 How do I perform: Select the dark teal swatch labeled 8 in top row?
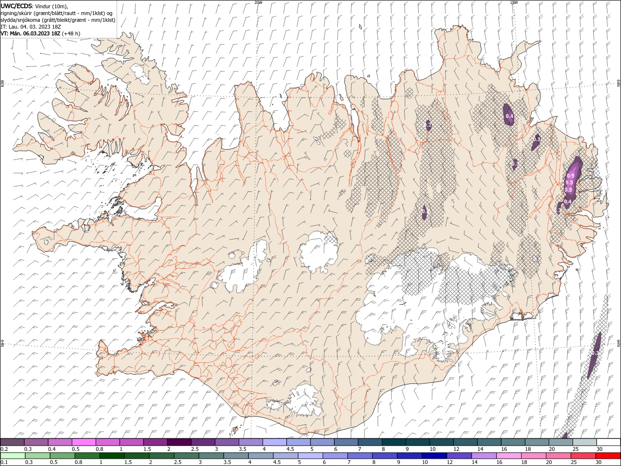[x=393, y=442]
